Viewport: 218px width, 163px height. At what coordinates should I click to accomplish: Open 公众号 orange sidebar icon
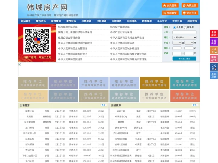click(x=214, y=50)
